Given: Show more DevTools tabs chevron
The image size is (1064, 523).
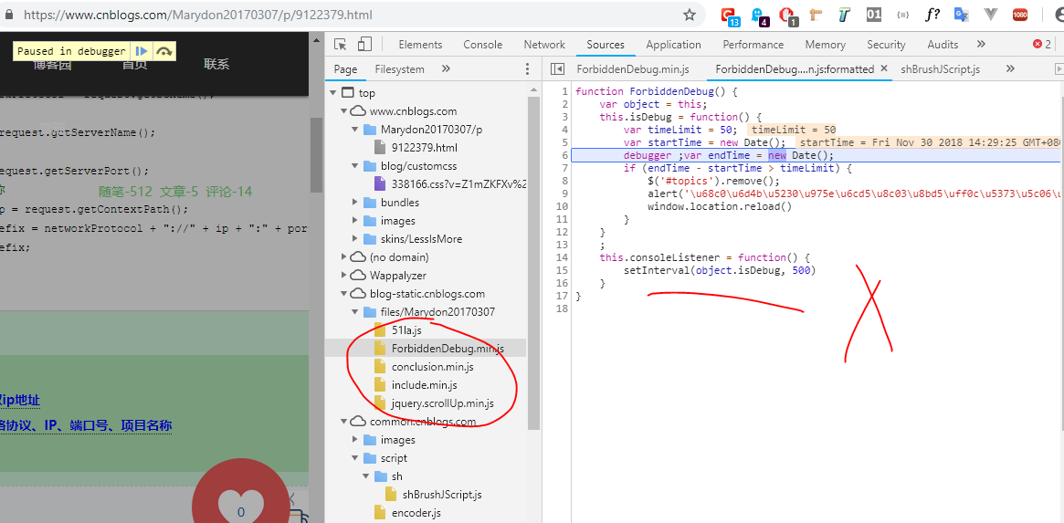Looking at the screenshot, I should point(981,44).
